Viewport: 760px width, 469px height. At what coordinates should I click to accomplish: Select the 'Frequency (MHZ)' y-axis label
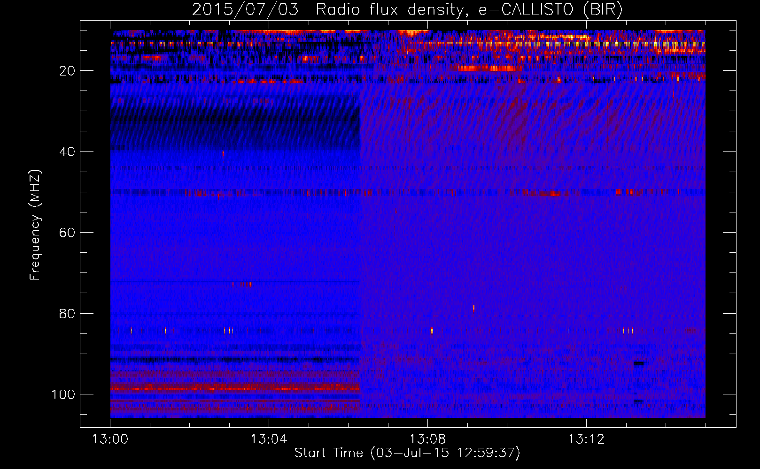[x=35, y=225]
